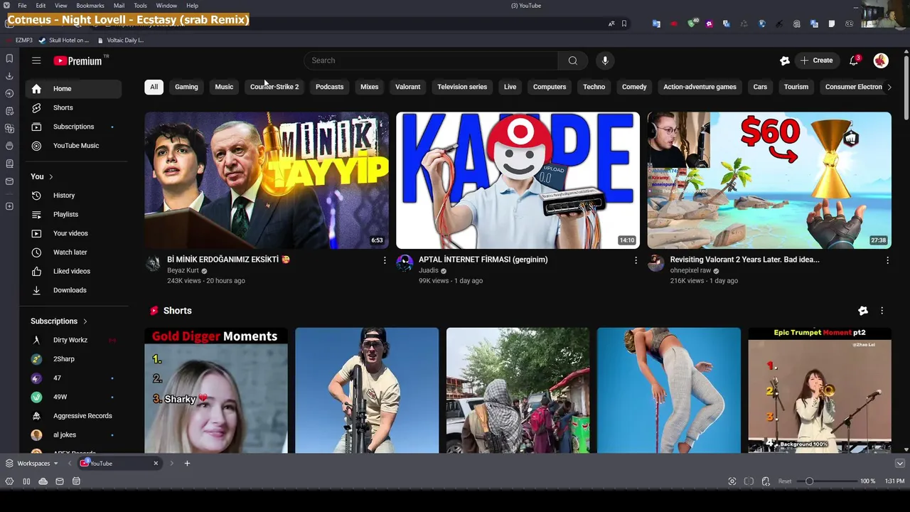
Task: Open Beyaz Kurt channel avatar
Action: click(153, 263)
